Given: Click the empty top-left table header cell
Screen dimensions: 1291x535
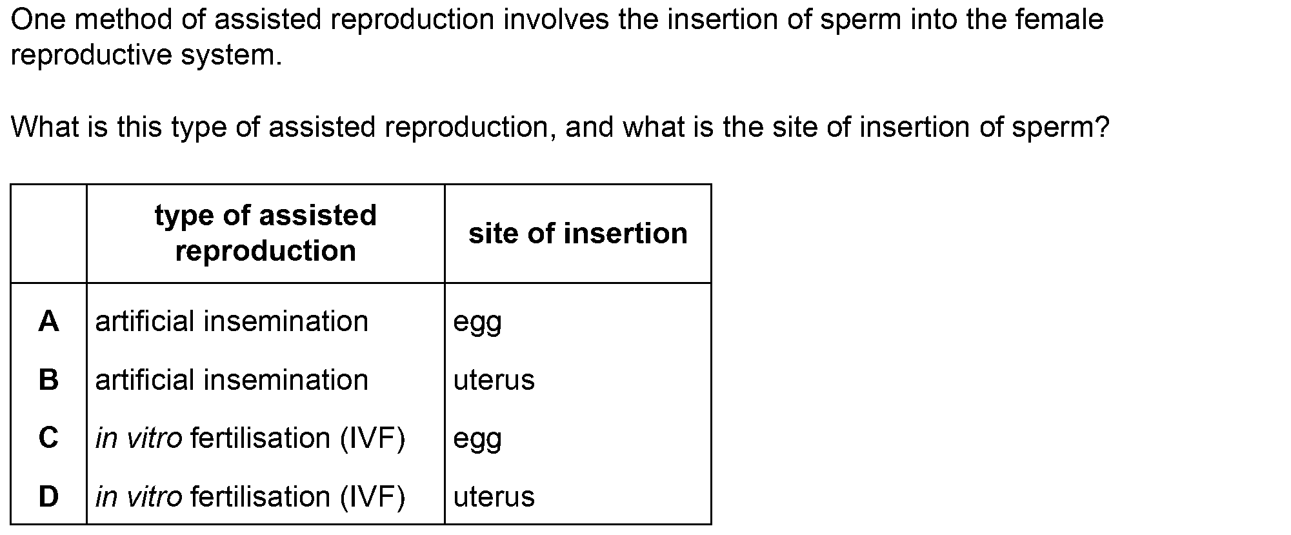Looking at the screenshot, I should coord(49,234).
